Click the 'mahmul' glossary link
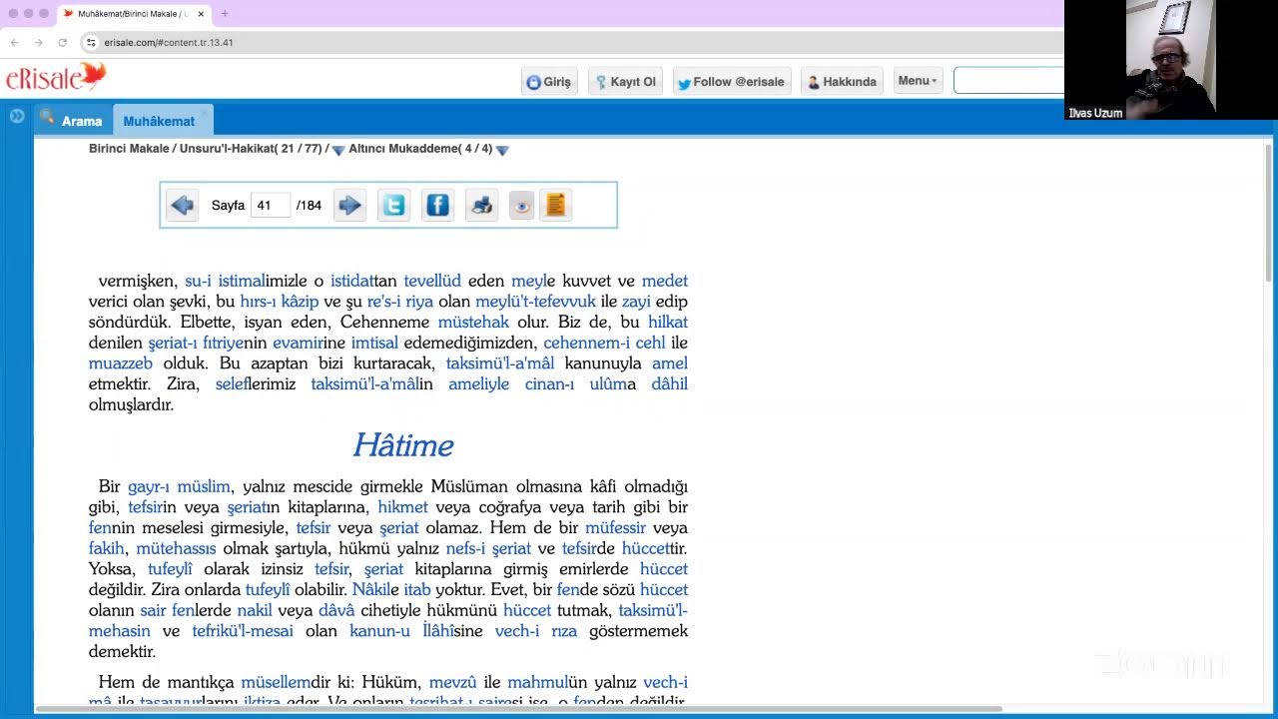The height and width of the screenshot is (719, 1278). (x=537, y=682)
